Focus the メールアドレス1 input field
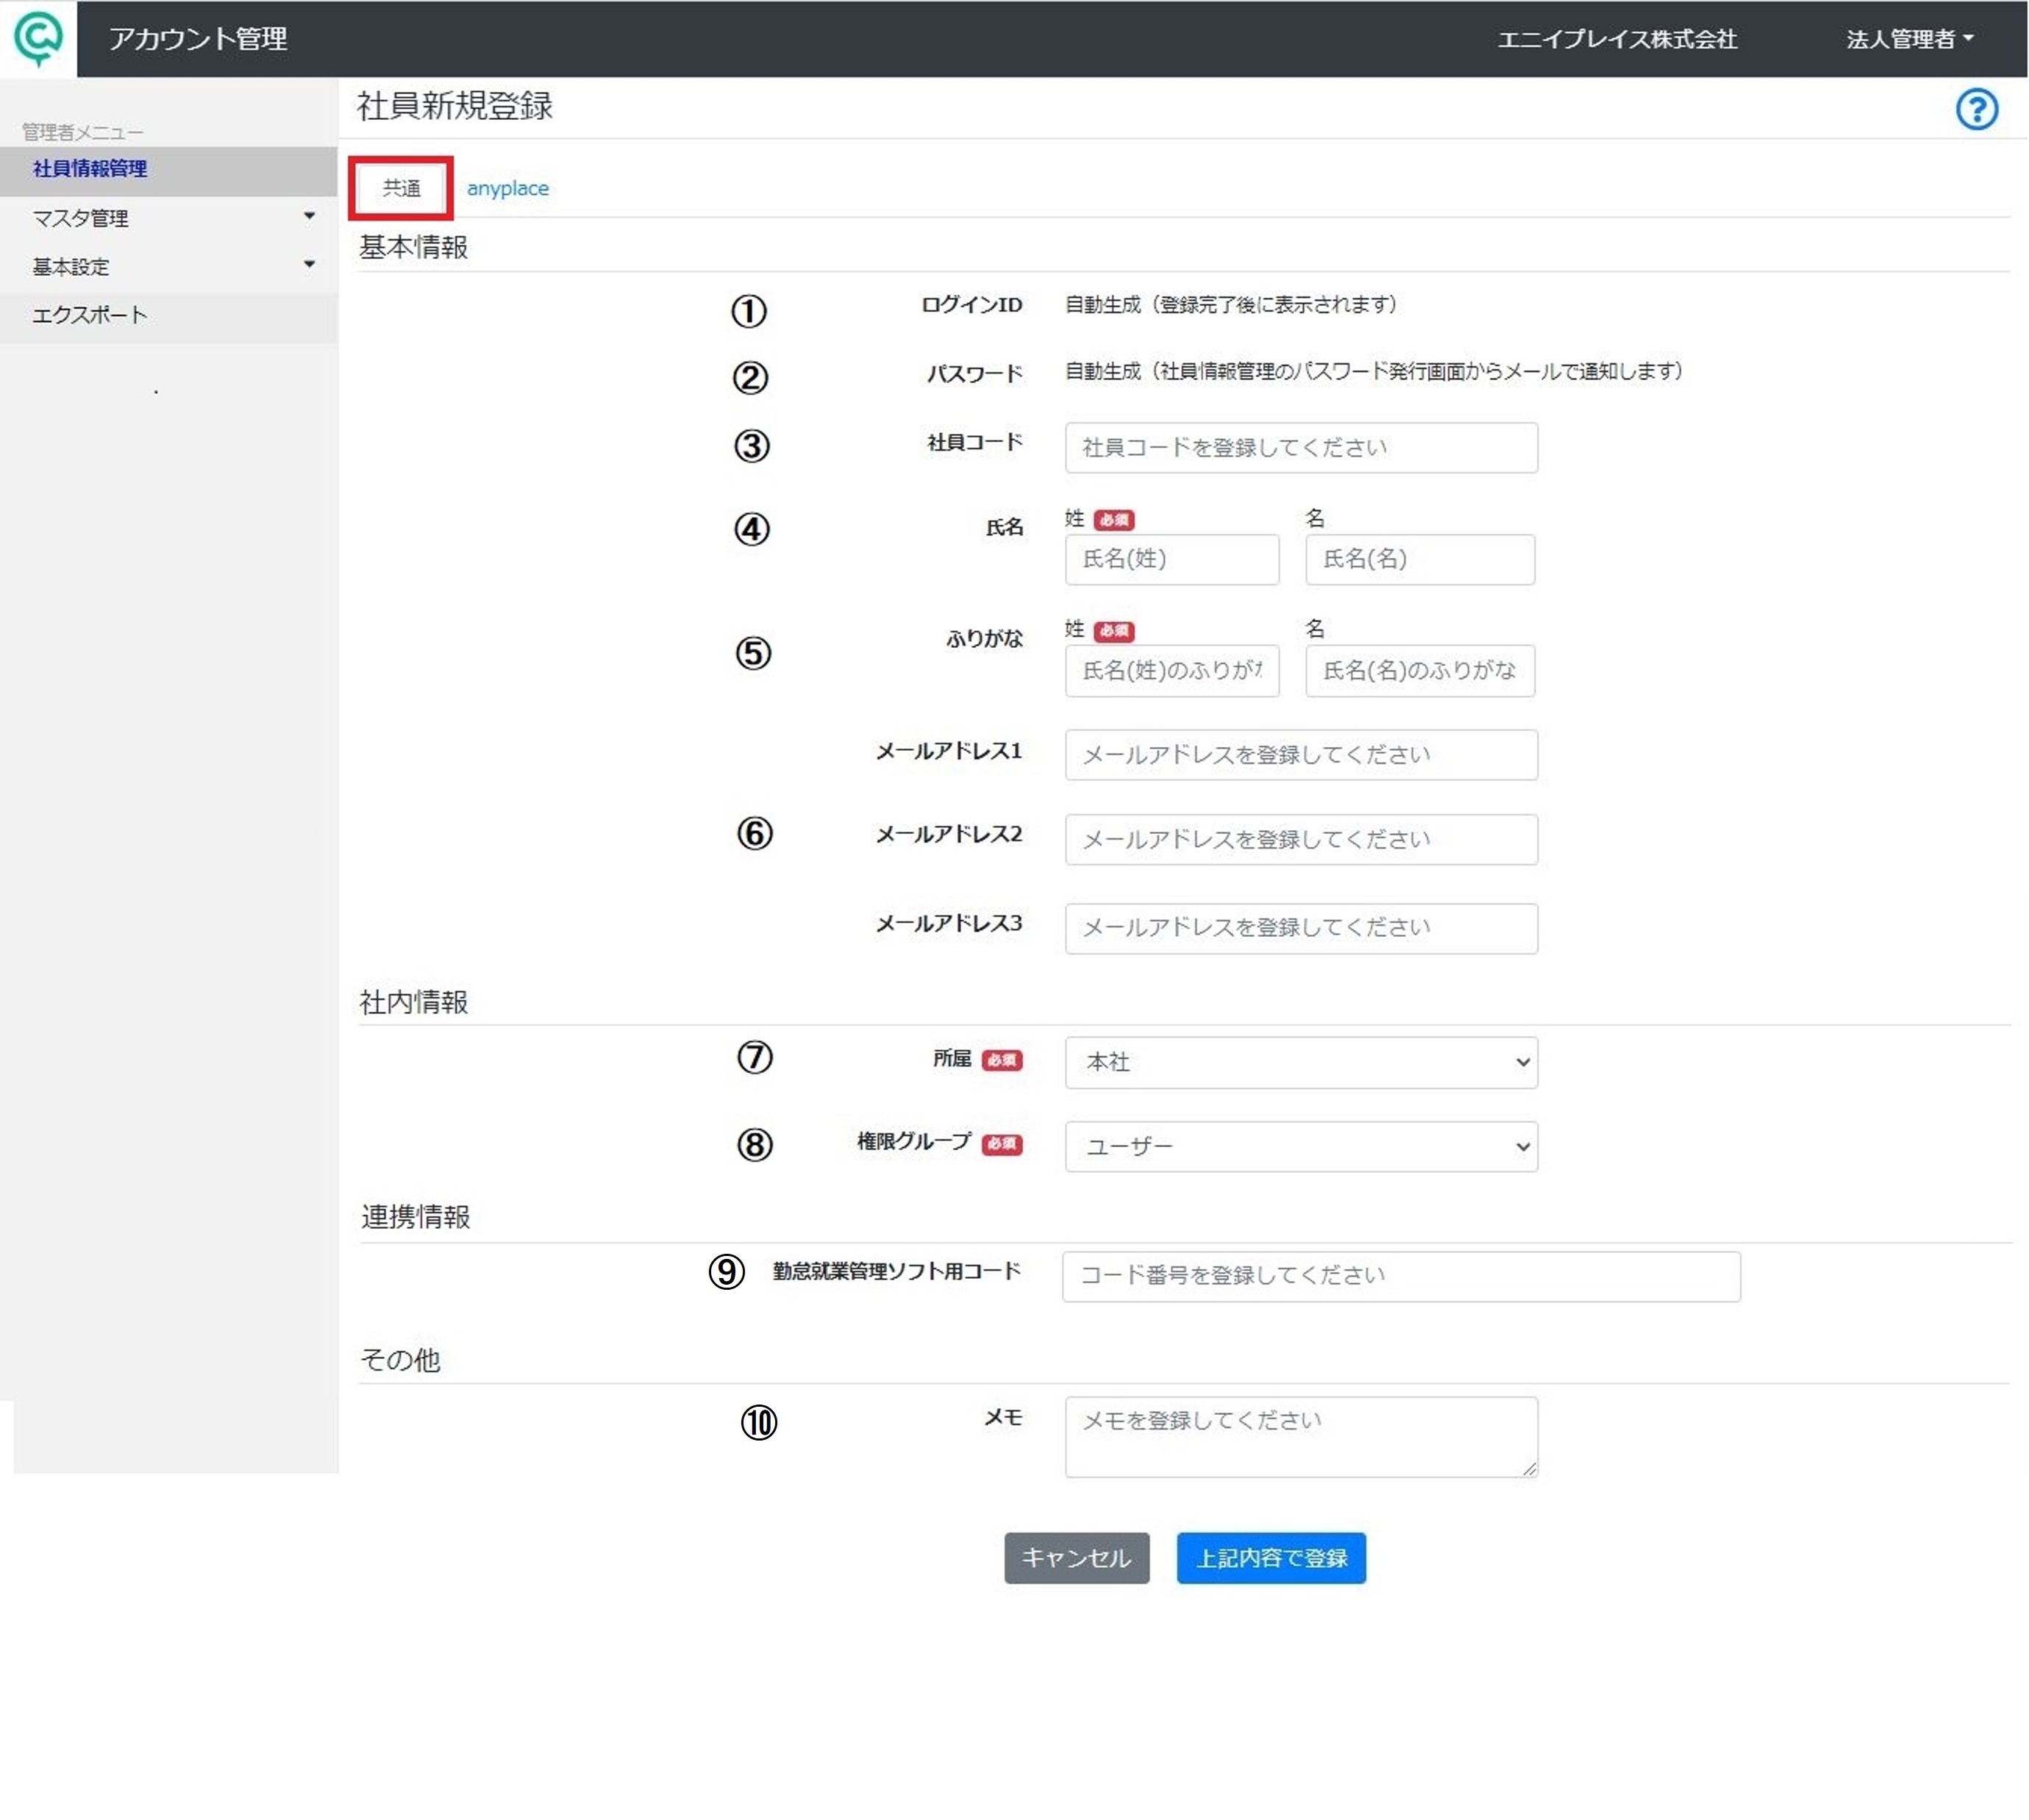The image size is (2029, 1820). point(1300,754)
